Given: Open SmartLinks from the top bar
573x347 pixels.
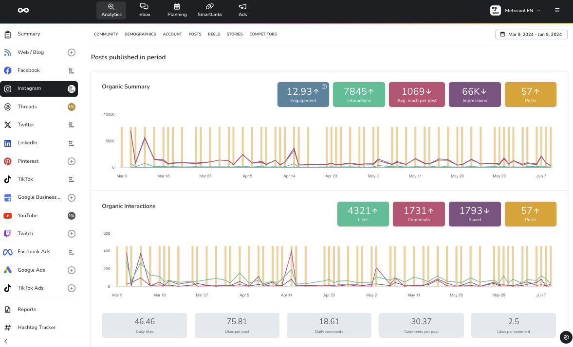Looking at the screenshot, I should click(x=210, y=10).
